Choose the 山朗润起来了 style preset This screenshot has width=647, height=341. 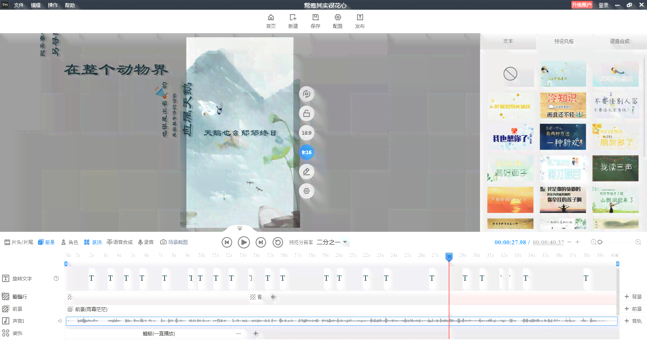[x=615, y=200]
